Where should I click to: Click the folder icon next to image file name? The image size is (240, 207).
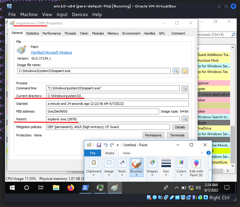pos(184,71)
